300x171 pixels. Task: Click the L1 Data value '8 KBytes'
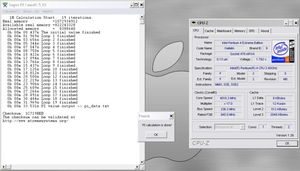[279, 98]
